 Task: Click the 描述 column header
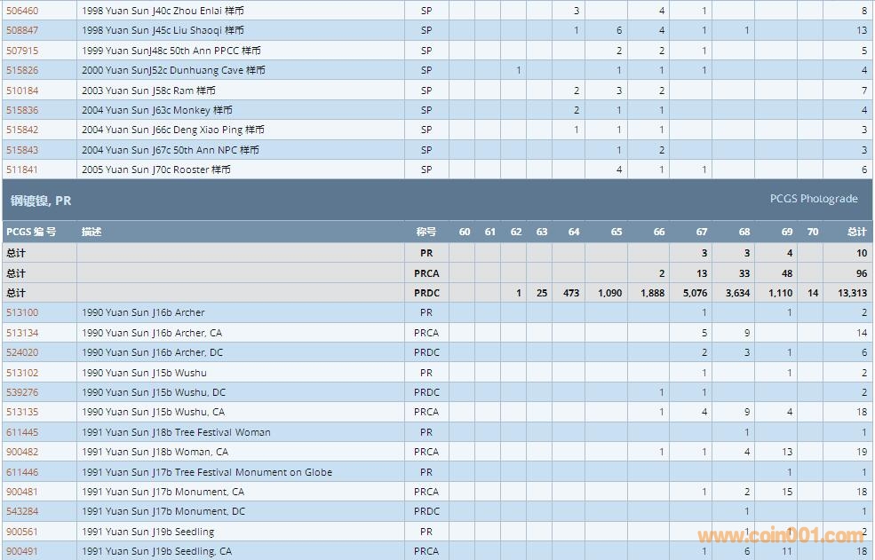coord(91,232)
